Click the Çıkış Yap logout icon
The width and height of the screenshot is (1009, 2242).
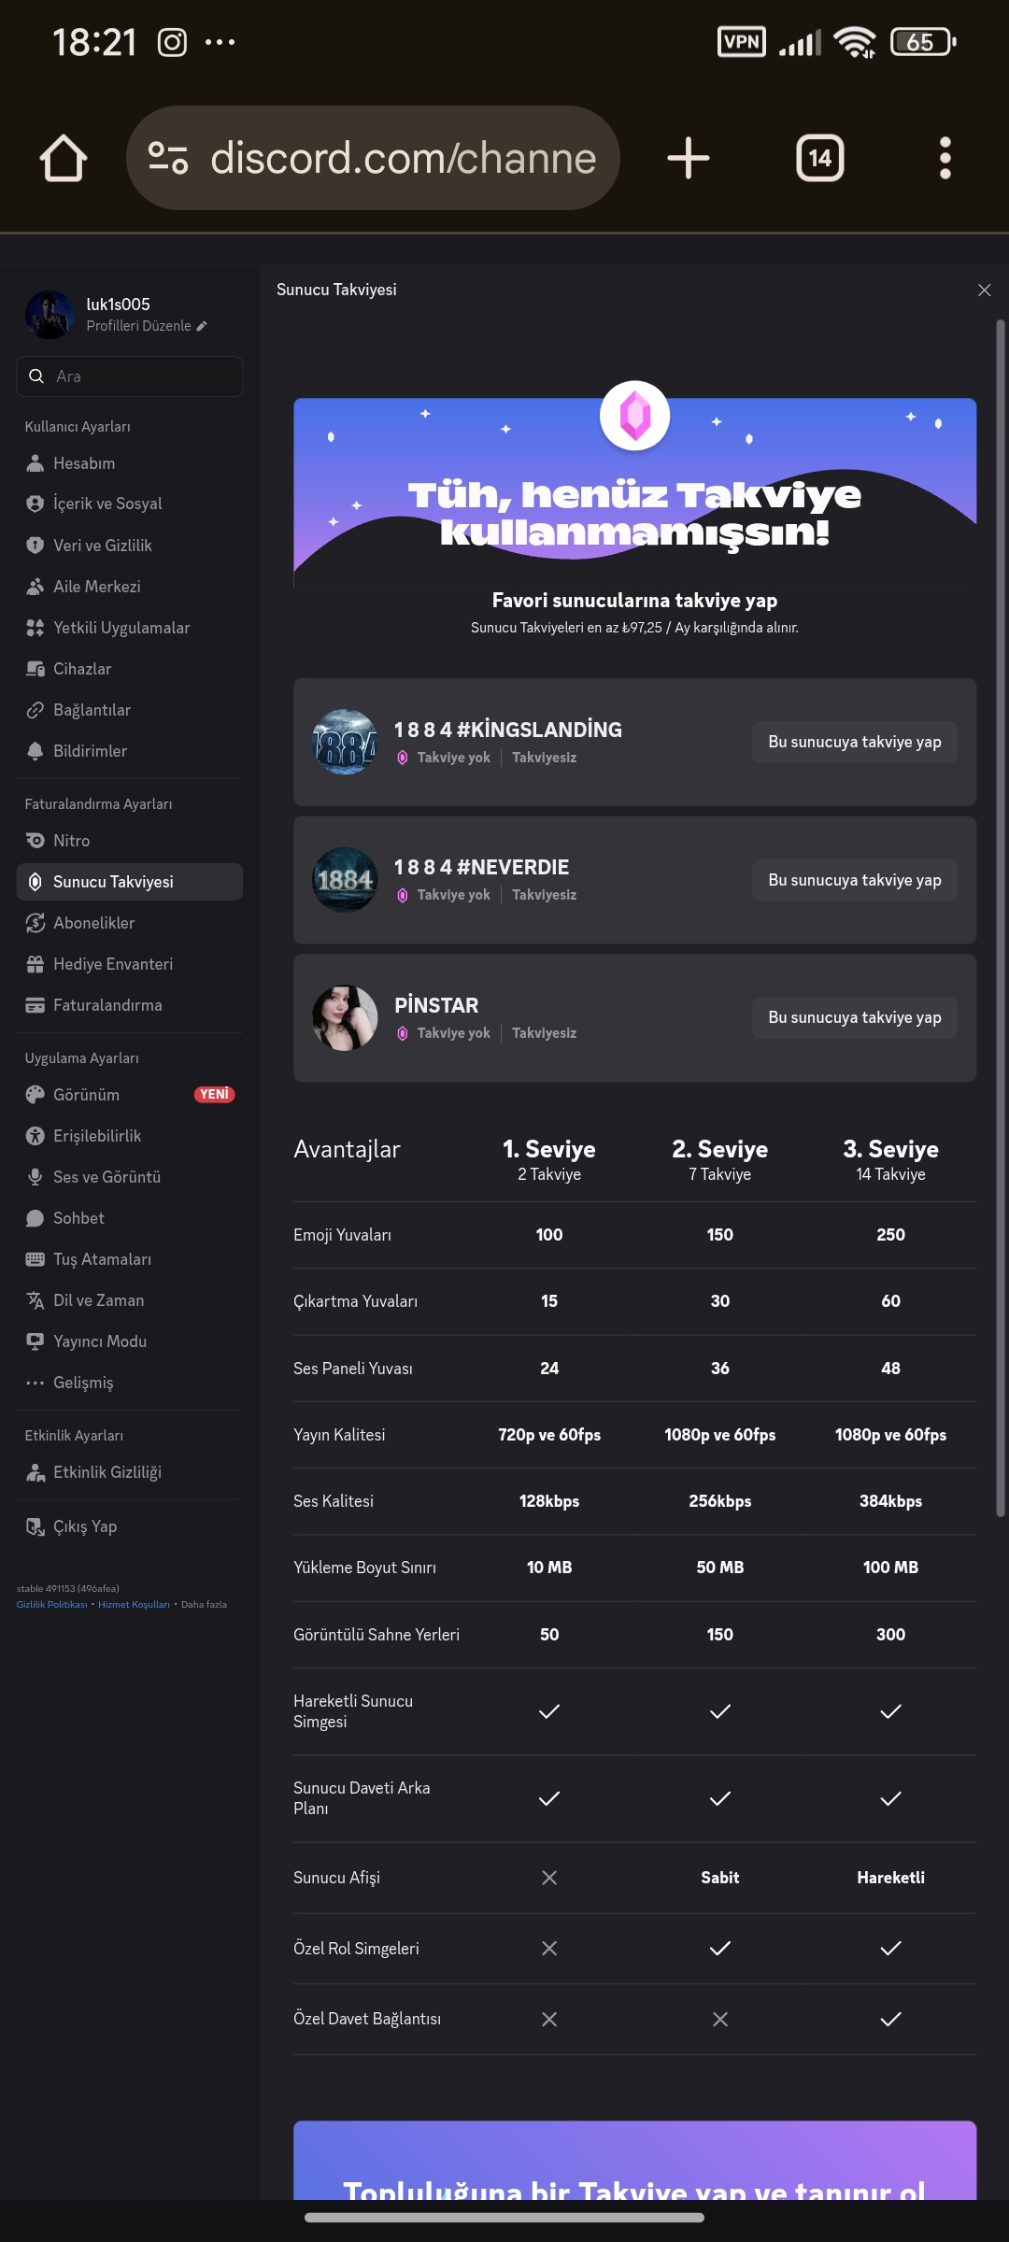pos(35,1526)
